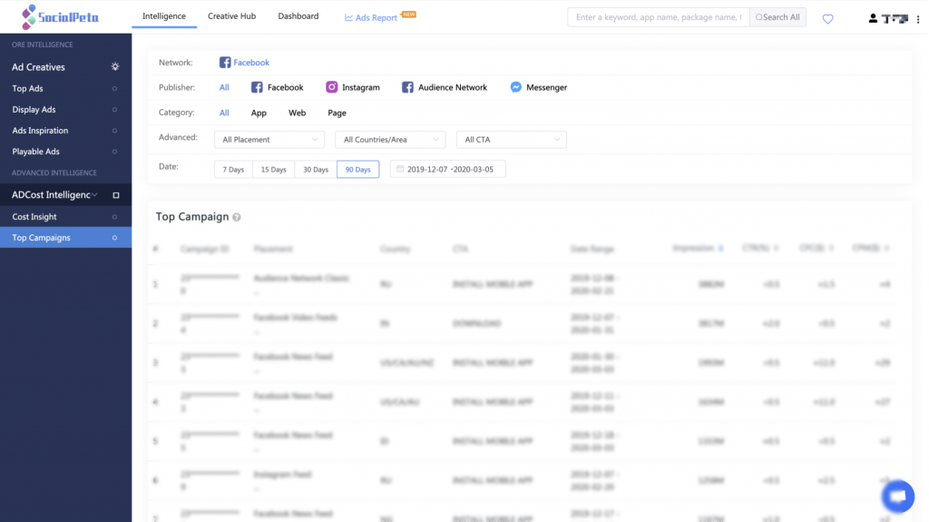Open the Dashboard tab
The width and height of the screenshot is (929, 522).
pyautogui.click(x=298, y=16)
